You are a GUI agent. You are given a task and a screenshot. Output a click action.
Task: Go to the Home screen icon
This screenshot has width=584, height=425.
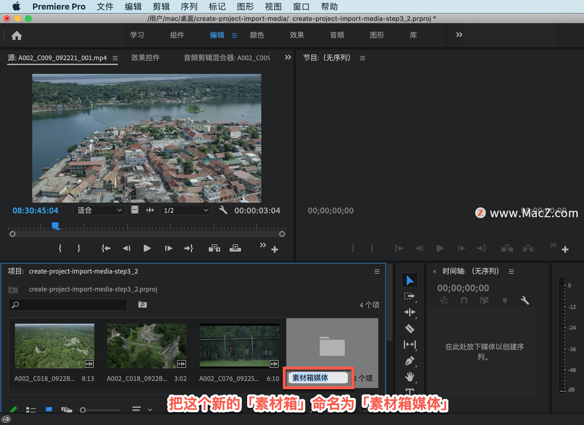pos(17,36)
